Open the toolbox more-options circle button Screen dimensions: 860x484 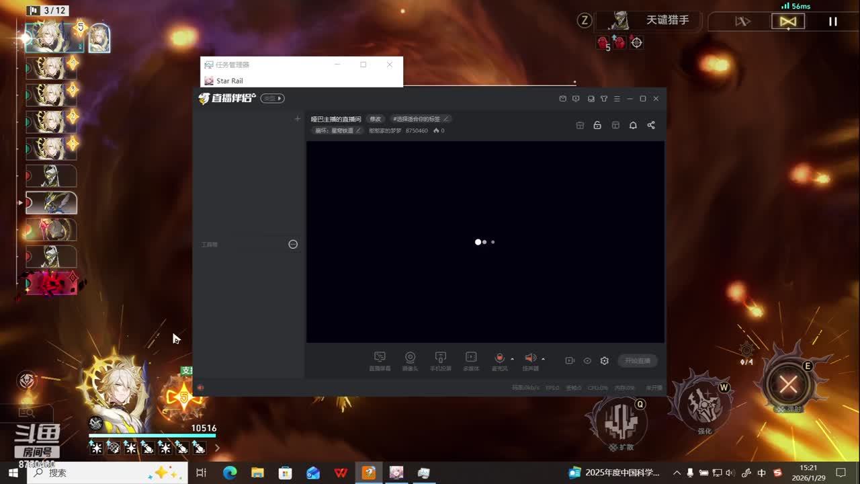coord(293,245)
